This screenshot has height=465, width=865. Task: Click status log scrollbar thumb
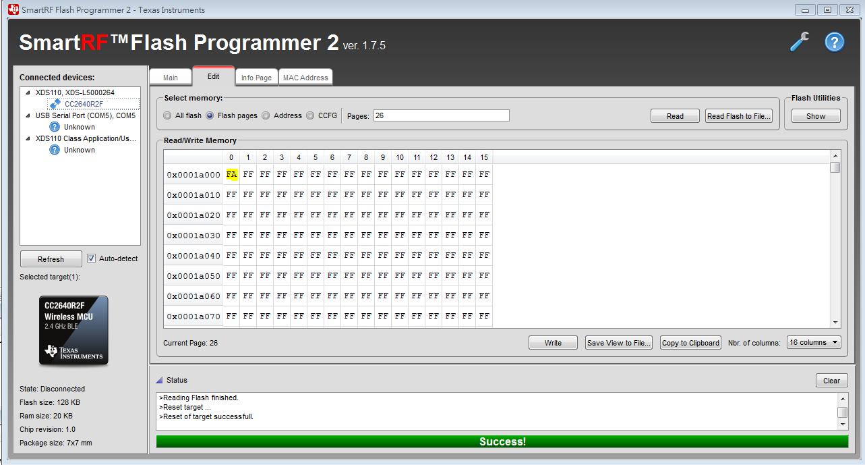coord(842,412)
